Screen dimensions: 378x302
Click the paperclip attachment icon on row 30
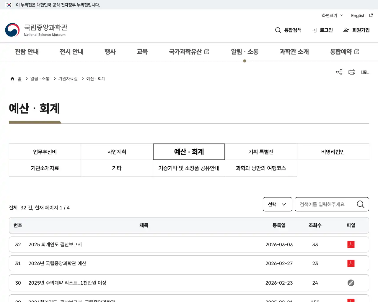pos(351,283)
